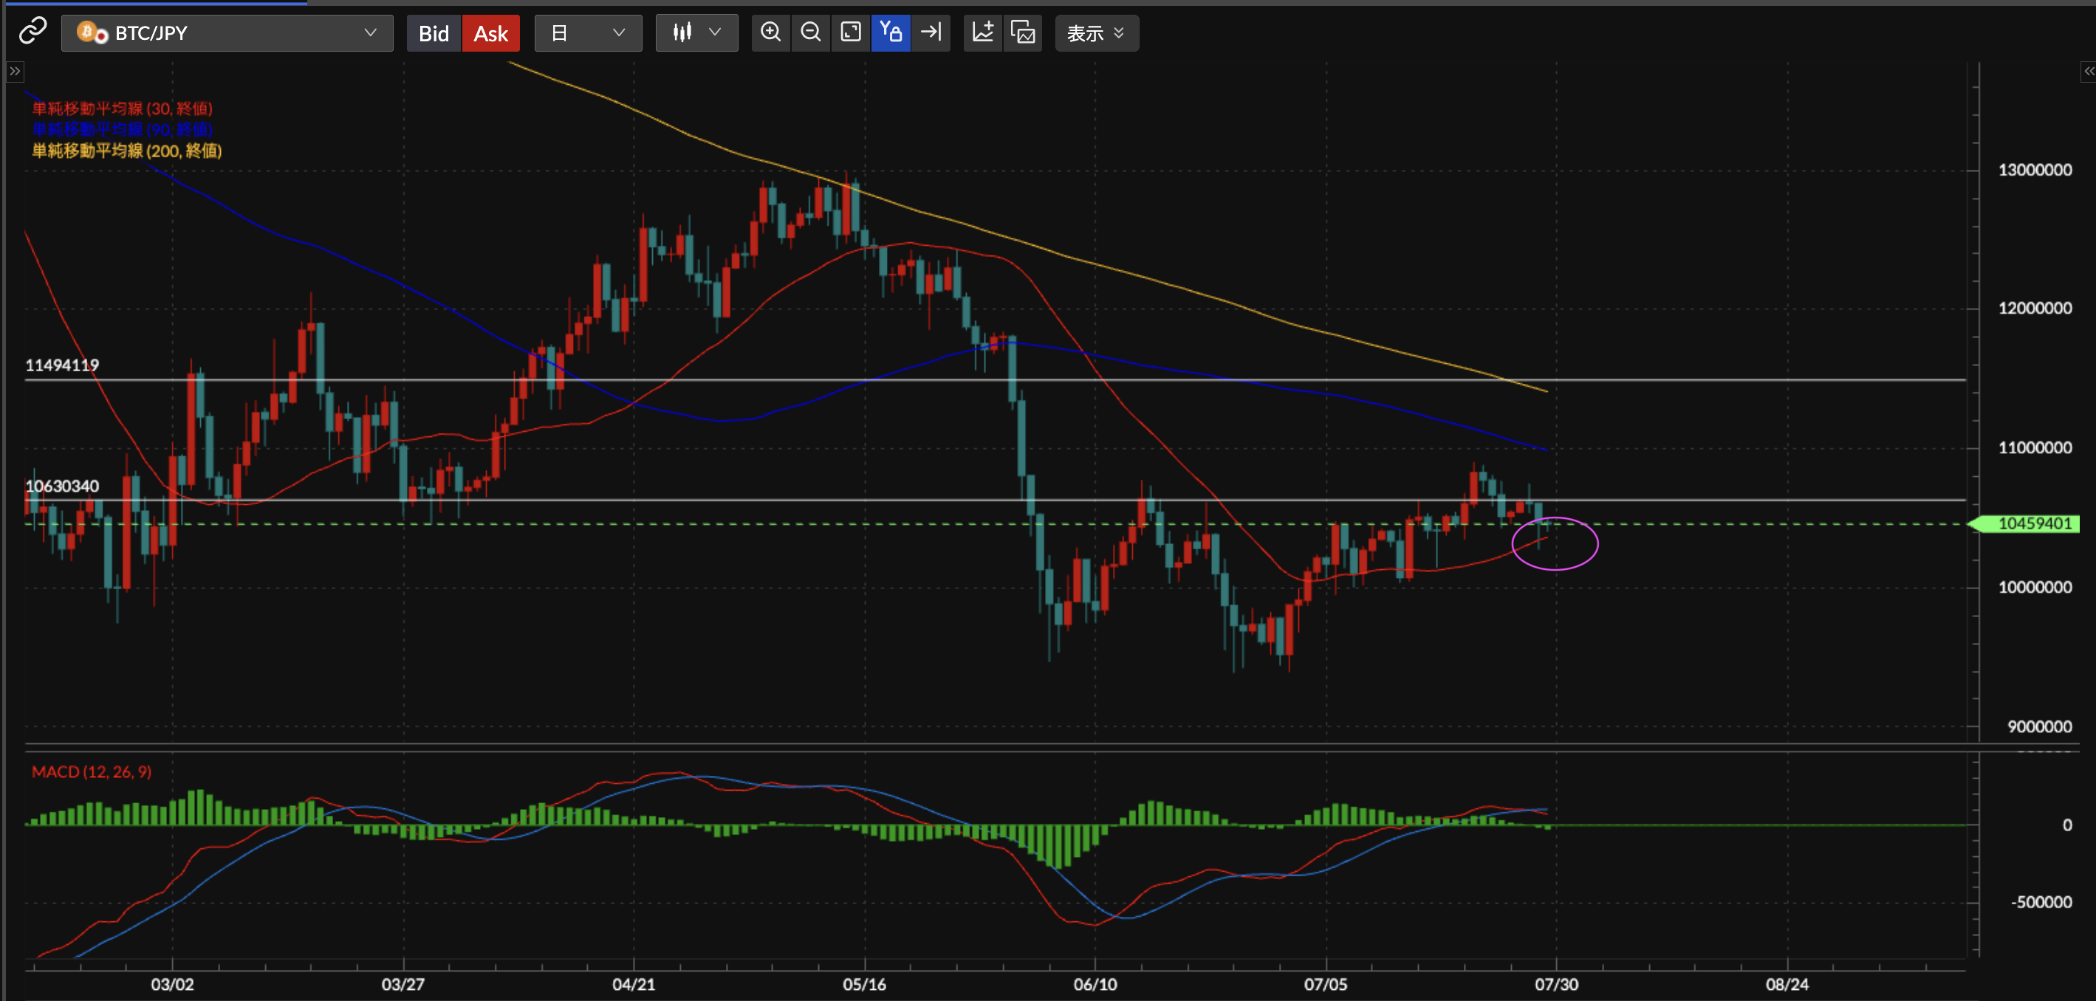Switch chart price to Ask

[490, 33]
